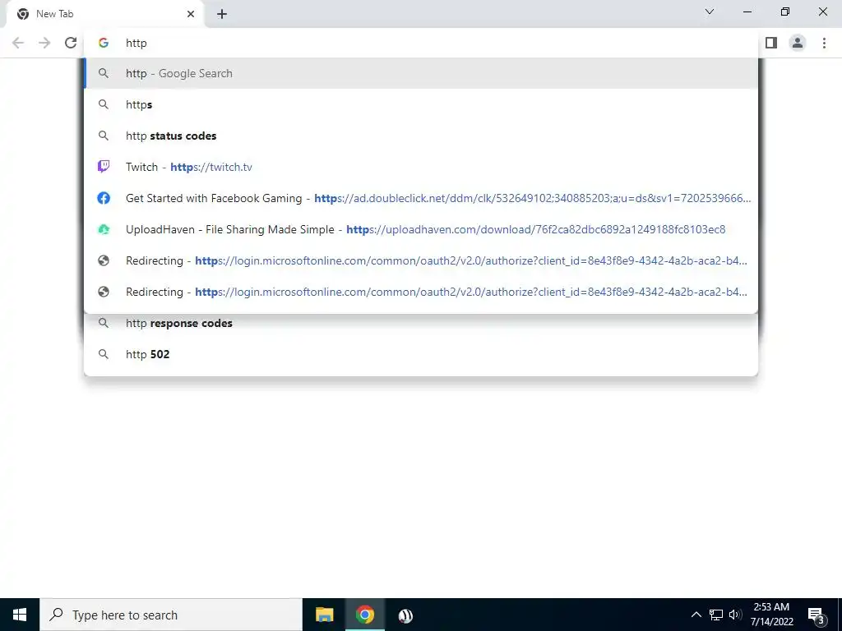This screenshot has width=842, height=631.
Task: Choose the 'http response codes' suggestion
Action: point(421,323)
